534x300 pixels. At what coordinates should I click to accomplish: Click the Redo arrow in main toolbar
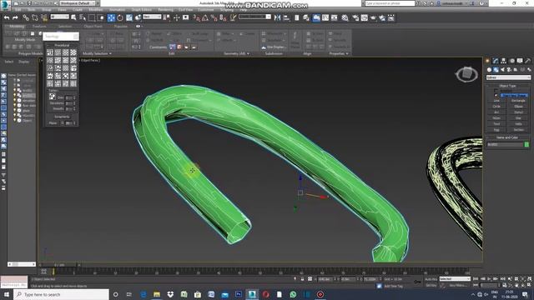pyautogui.click(x=15, y=17)
